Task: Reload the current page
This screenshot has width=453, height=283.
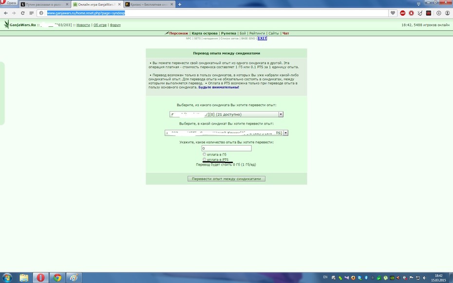Action: [x=22, y=13]
